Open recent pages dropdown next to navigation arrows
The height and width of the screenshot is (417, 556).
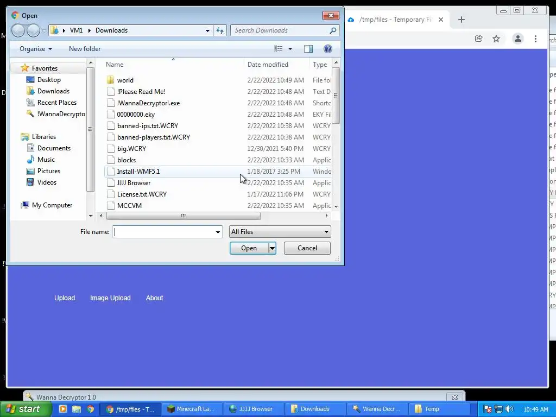pos(44,31)
